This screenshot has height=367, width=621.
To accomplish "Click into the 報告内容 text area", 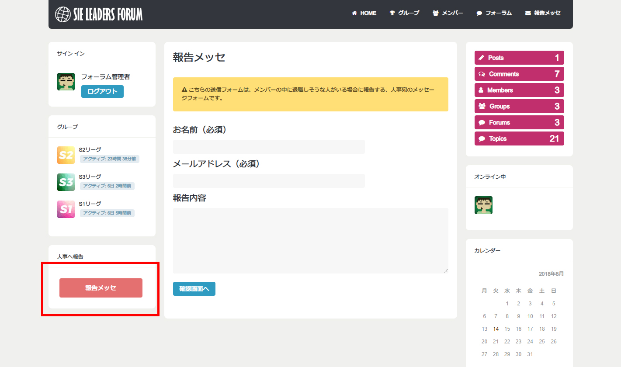I will click(310, 241).
